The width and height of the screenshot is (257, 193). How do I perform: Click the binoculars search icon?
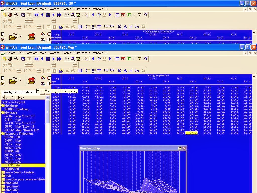tap(99, 59)
